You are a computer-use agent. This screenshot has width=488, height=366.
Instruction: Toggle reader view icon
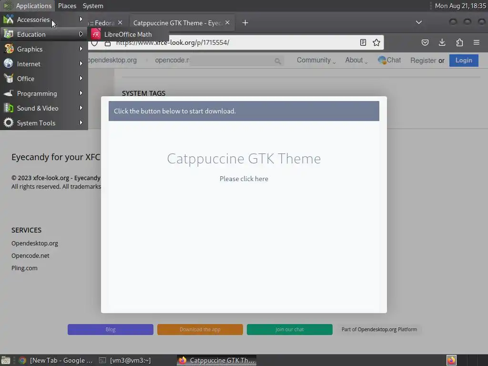[363, 42]
